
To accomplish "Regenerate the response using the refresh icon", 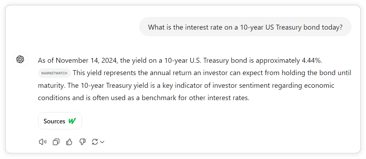I will click(x=95, y=142).
